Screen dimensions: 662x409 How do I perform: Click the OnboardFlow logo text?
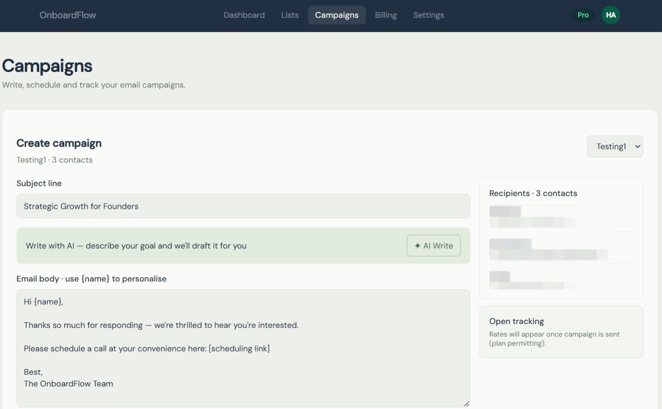click(68, 15)
